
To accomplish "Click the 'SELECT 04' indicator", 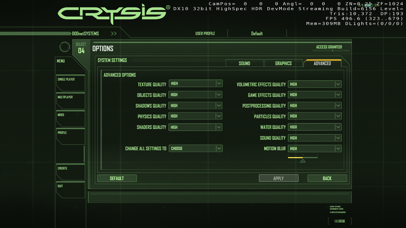I will point(81,48).
